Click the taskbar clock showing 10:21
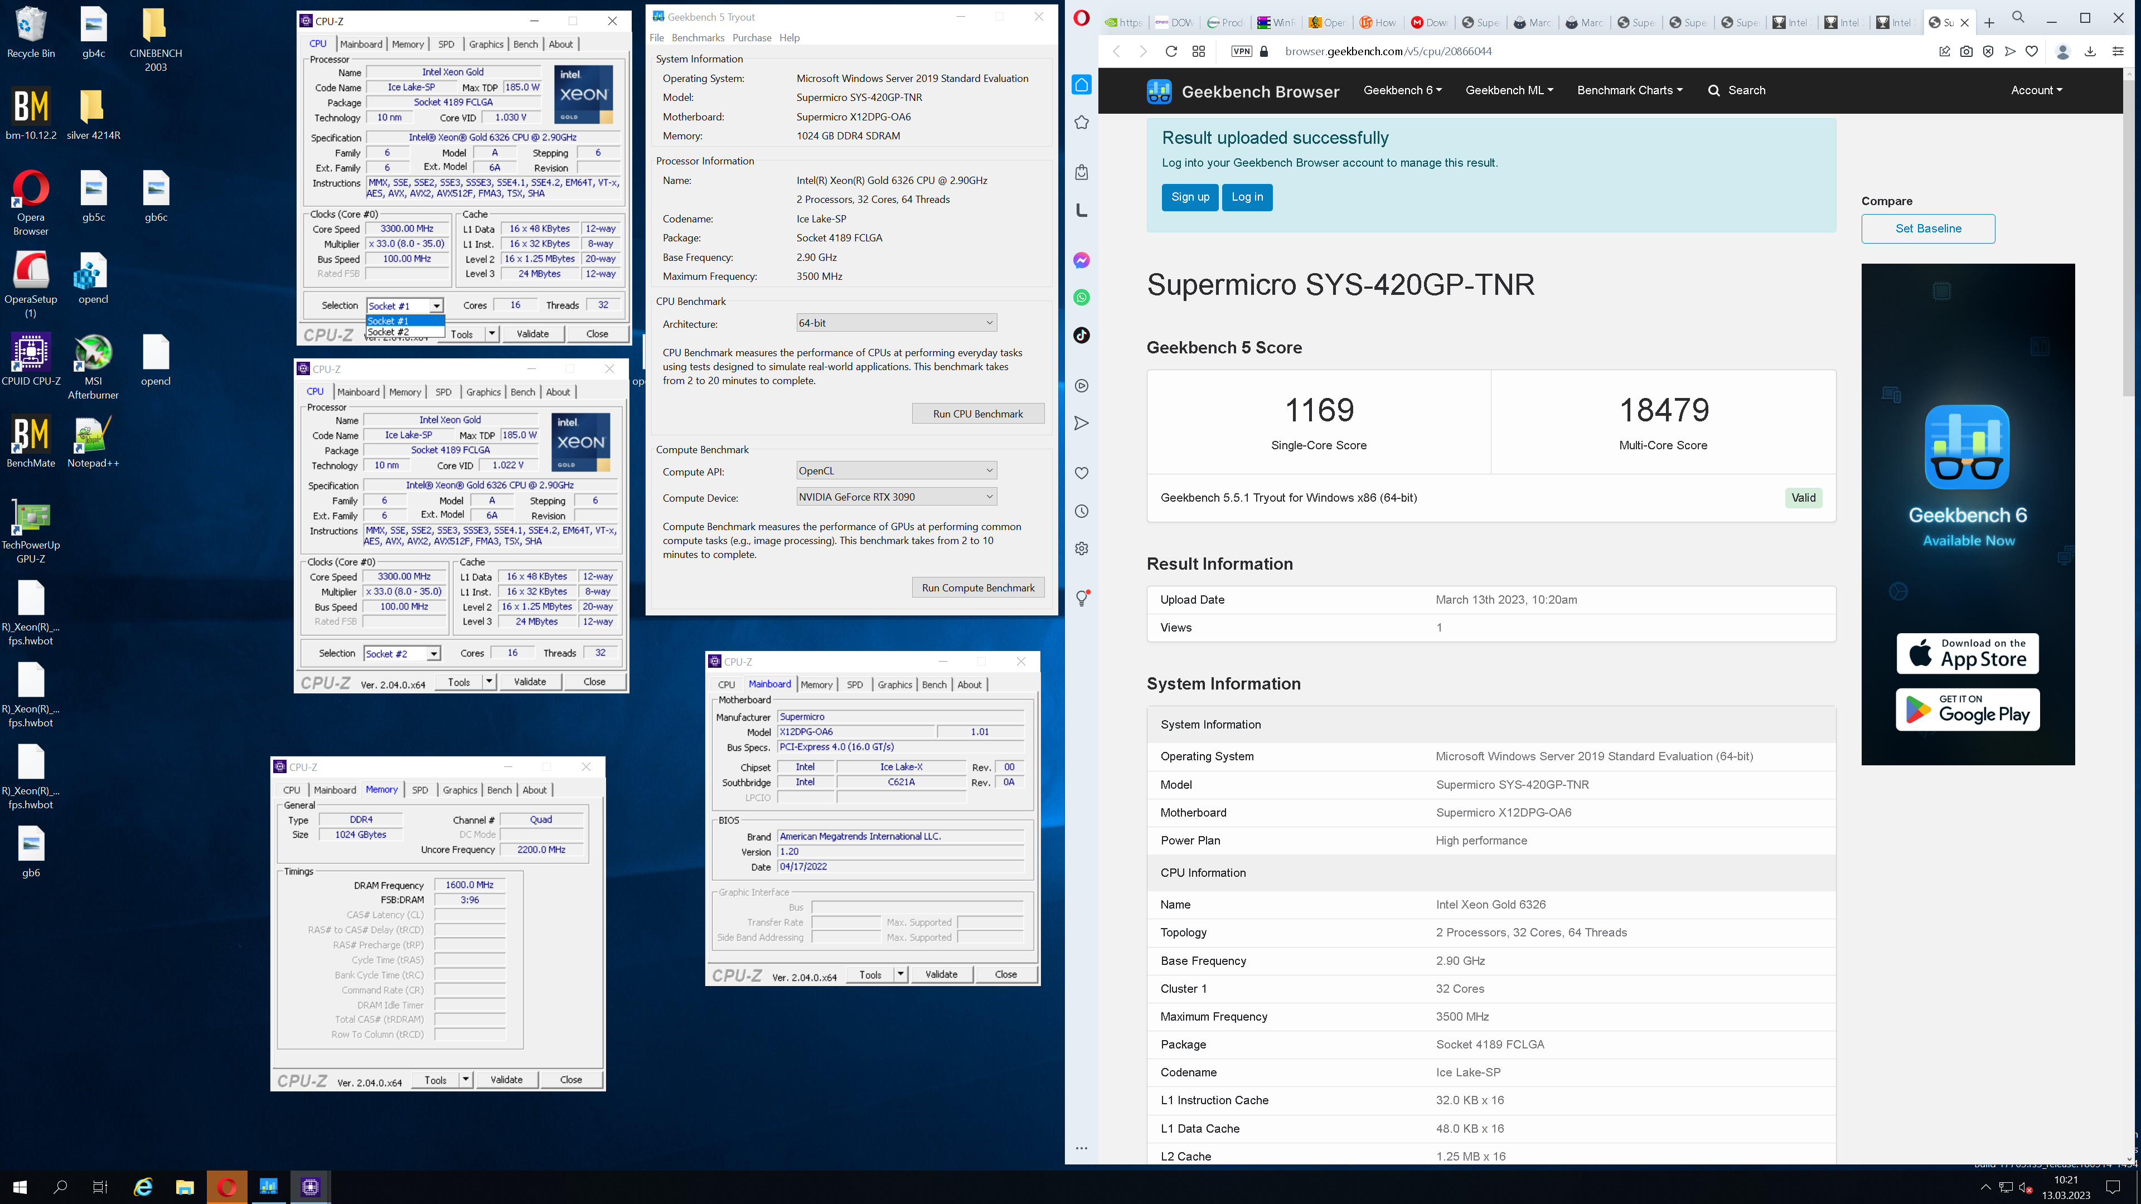Screen dimensions: 2141x1204 2066,1187
